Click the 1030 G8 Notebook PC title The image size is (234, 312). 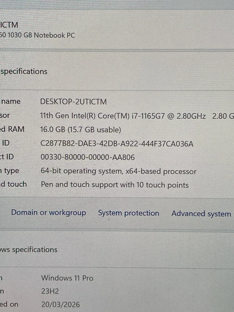[36, 35]
